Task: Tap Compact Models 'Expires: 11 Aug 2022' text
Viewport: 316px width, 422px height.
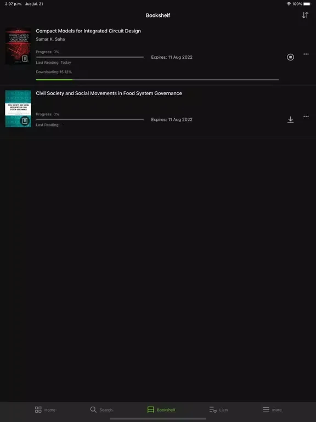Action: (172, 57)
